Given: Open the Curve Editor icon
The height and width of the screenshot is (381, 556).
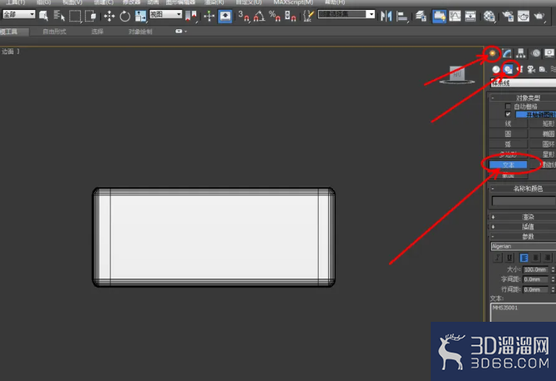Looking at the screenshot, I should (455, 16).
